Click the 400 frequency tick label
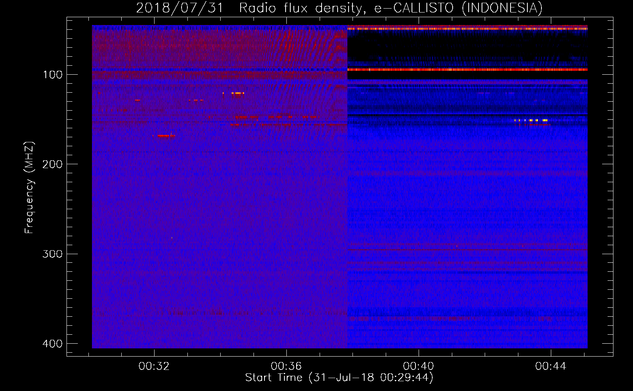633x391 pixels. point(52,344)
